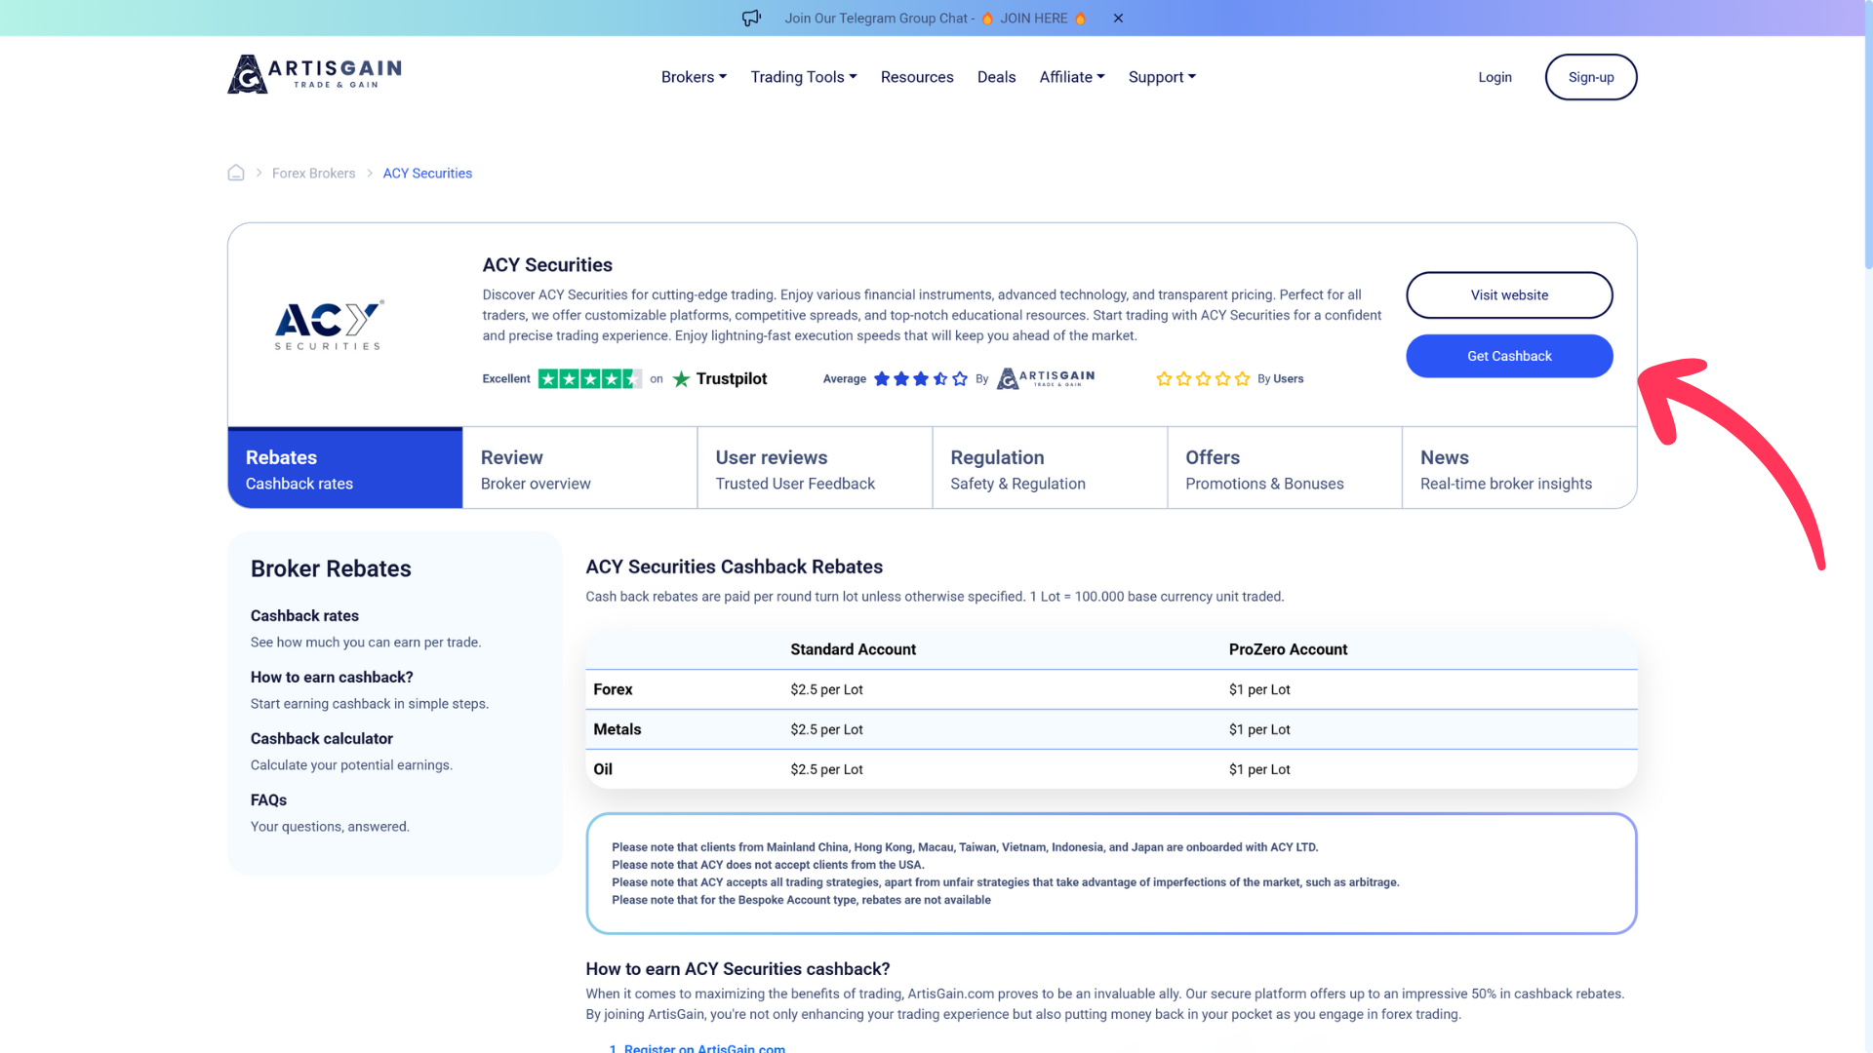Click the ArtisGain logo in header

[x=314, y=74]
